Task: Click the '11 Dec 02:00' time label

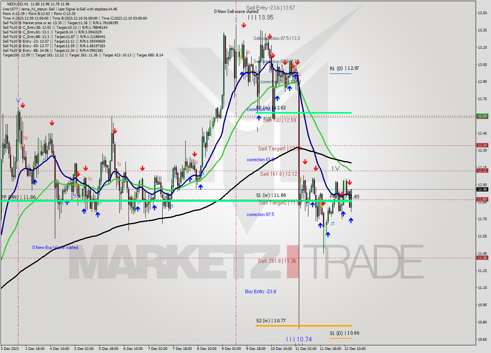Action: [305, 349]
